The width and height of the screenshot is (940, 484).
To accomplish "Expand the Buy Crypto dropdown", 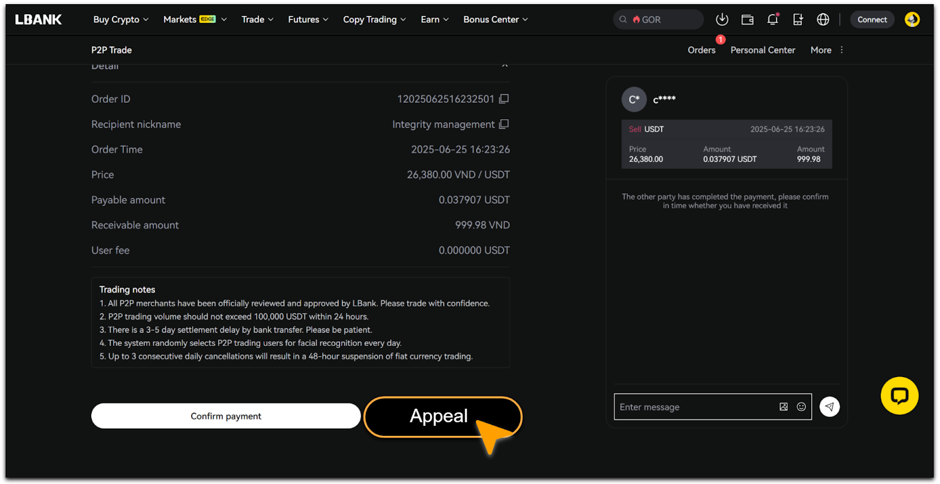I will pyautogui.click(x=120, y=19).
